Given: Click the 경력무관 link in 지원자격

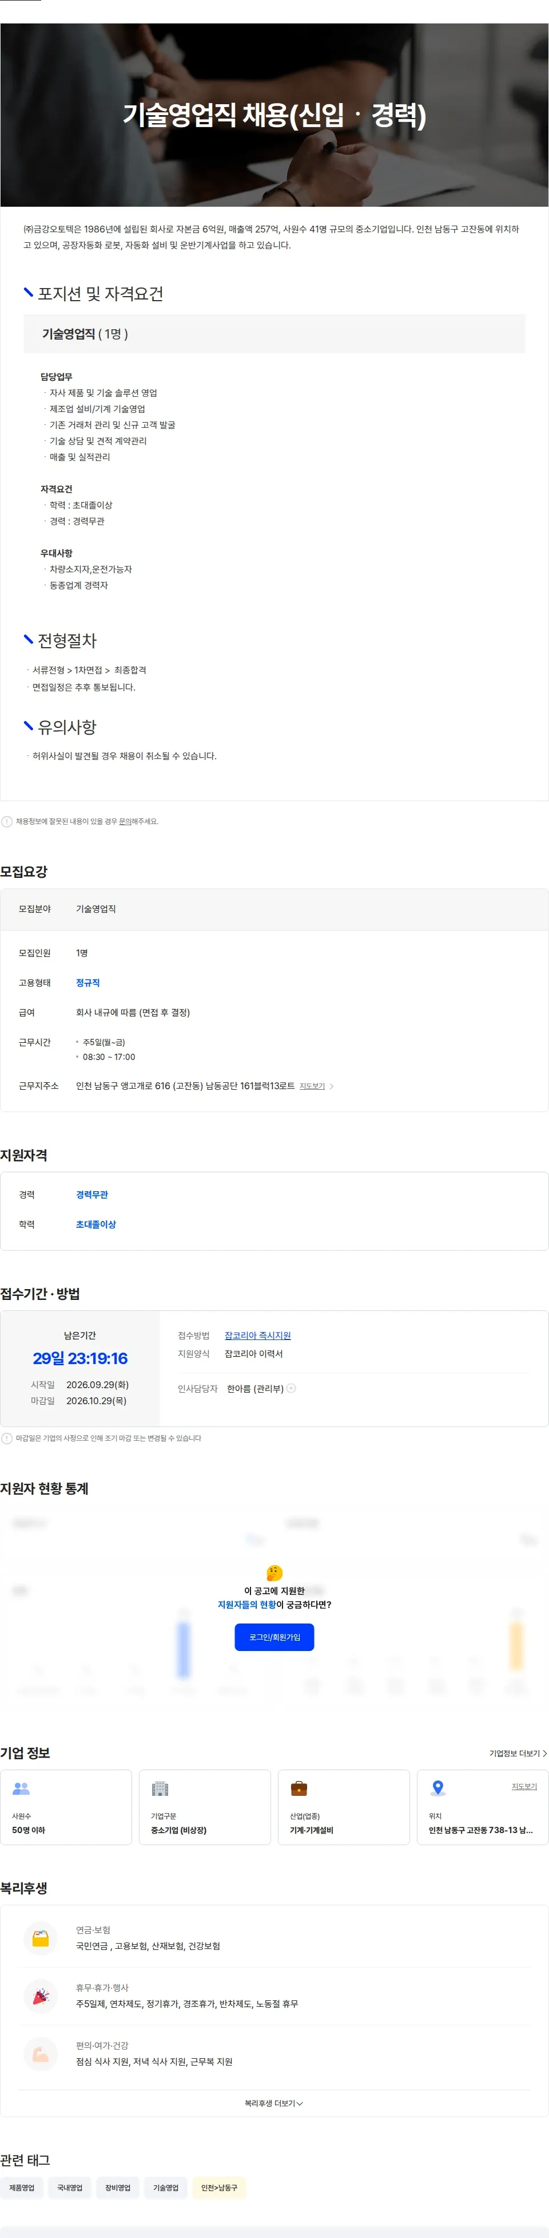Looking at the screenshot, I should [92, 1195].
